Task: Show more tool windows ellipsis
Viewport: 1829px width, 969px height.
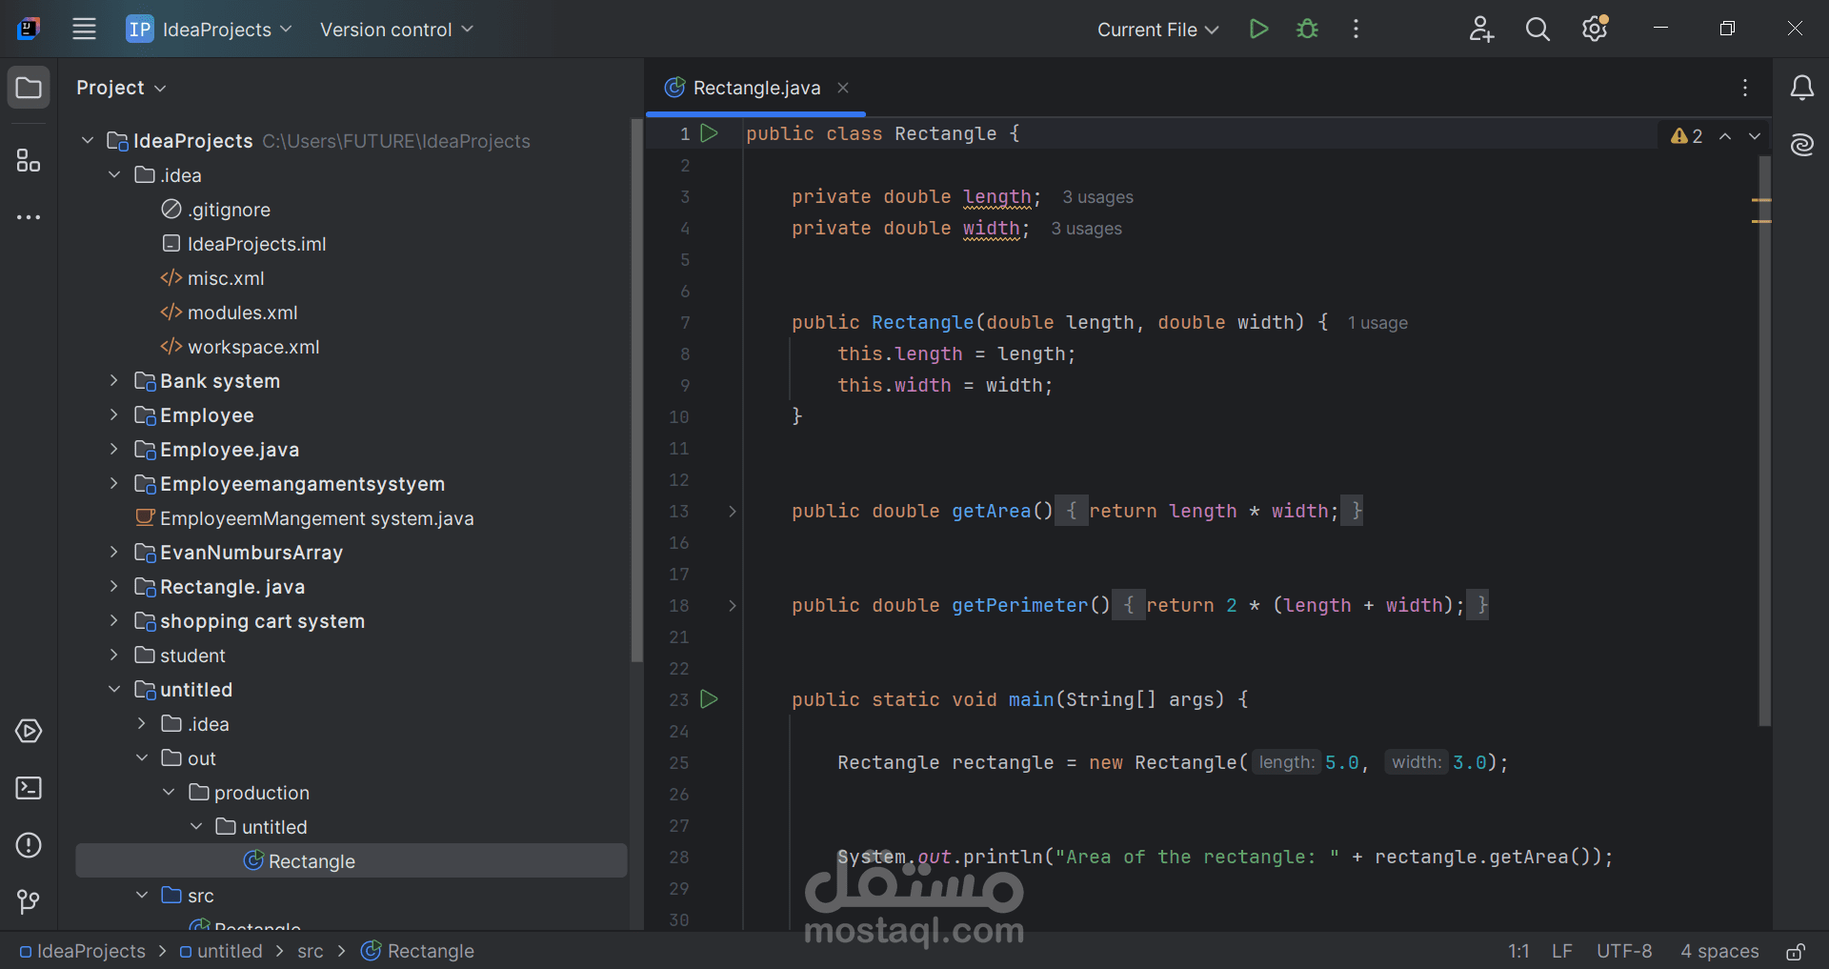Action: click(29, 217)
